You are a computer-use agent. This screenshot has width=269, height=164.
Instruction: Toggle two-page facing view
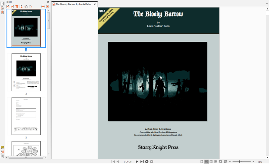(211, 162)
